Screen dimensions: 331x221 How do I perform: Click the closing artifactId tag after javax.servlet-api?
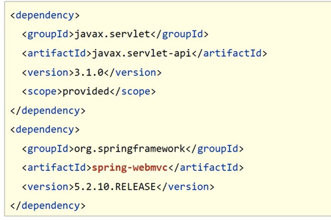click(229, 53)
